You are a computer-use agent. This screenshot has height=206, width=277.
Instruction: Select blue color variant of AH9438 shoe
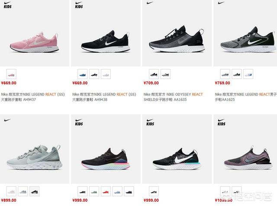pyautogui.click(x=82, y=74)
